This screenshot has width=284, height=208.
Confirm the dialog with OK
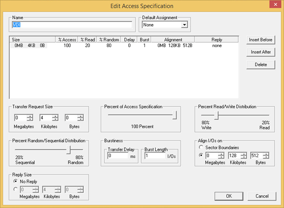coord(229,196)
